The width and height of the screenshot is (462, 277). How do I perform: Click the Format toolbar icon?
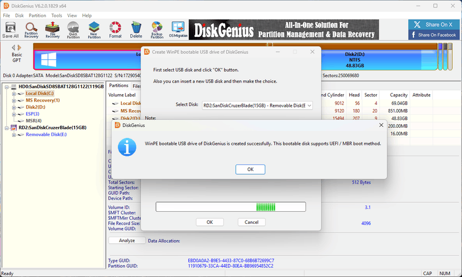click(x=115, y=30)
